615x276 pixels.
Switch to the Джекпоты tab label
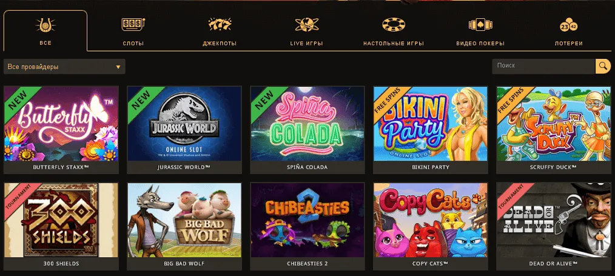coord(220,44)
